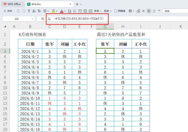Screen dimensions: 188x132
Task: Click the paste format clipboard icon
Action: (23, 11)
